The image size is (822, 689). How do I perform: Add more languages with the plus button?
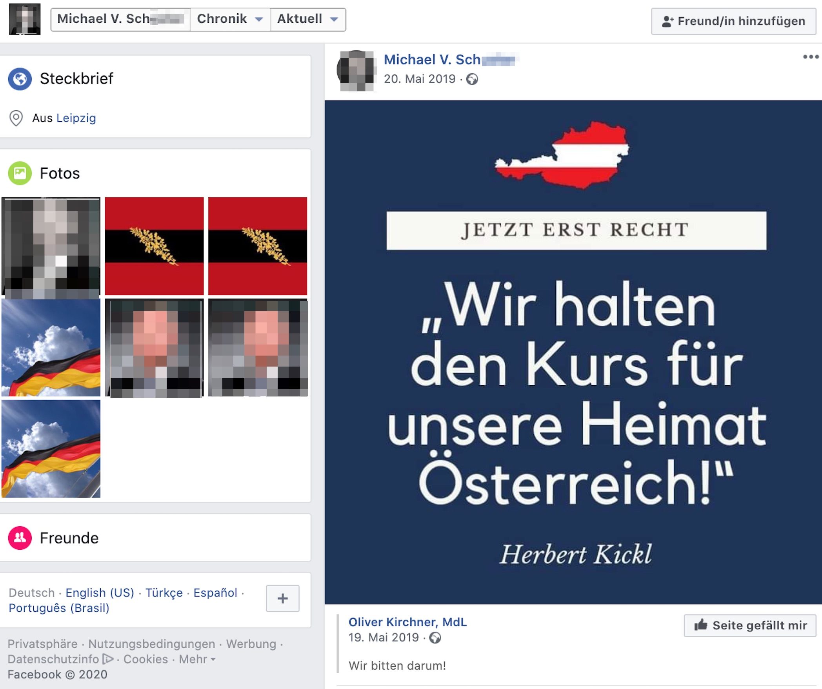click(x=282, y=598)
